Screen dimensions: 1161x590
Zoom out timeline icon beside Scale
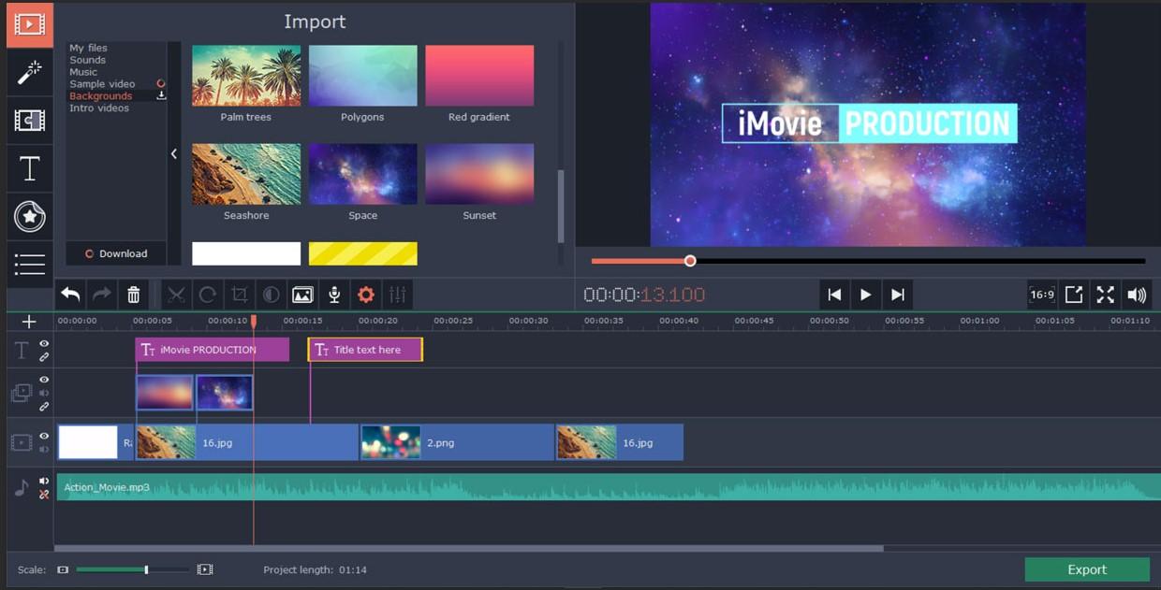63,569
